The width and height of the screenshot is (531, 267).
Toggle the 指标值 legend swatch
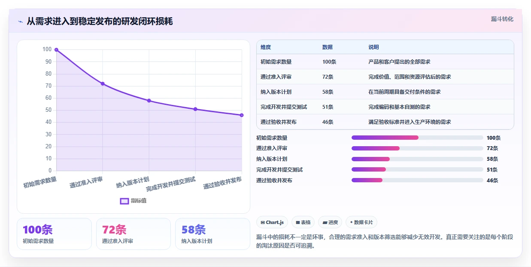click(x=124, y=201)
